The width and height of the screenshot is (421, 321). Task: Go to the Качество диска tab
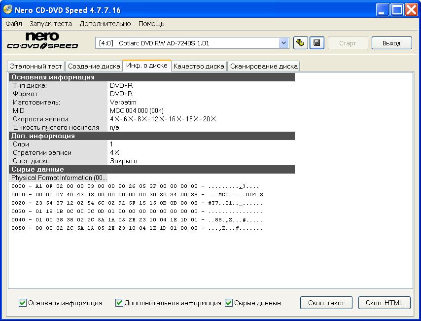pos(199,66)
